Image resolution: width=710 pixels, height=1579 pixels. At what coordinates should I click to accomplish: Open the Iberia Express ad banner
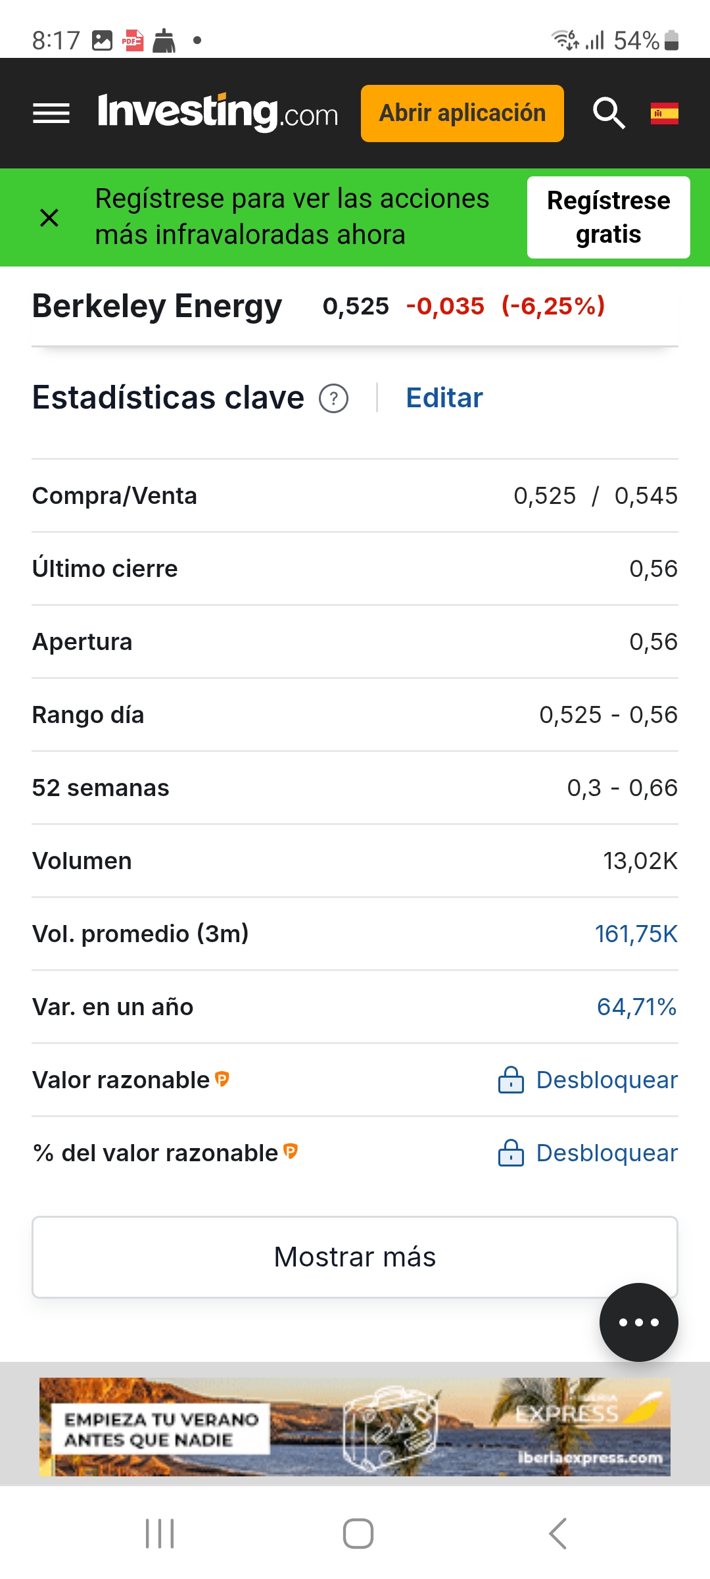click(355, 1426)
